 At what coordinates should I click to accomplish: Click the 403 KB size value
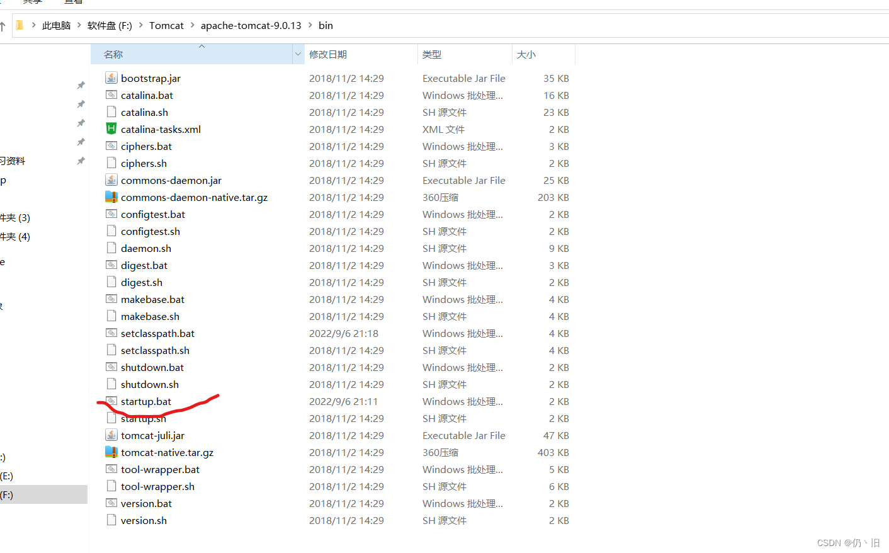(553, 452)
